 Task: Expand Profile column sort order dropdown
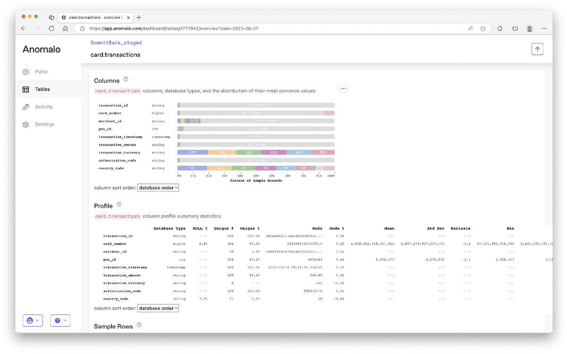point(158,308)
